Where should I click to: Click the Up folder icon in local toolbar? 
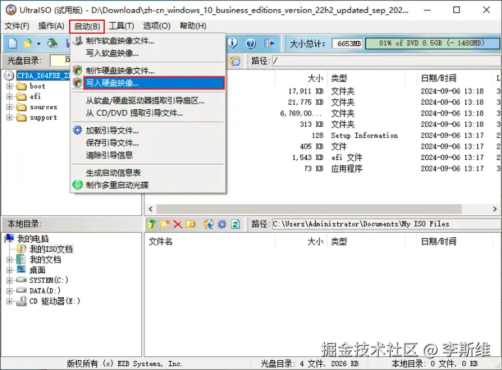point(152,224)
